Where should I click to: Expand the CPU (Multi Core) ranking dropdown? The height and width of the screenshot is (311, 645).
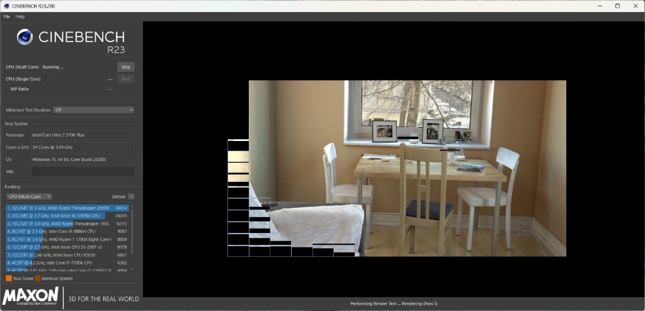point(29,196)
